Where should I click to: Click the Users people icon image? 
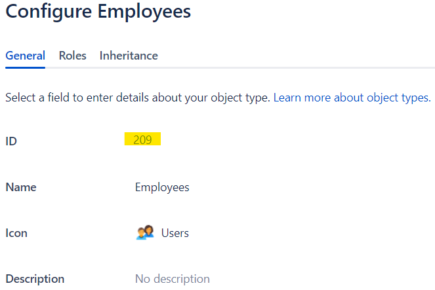[x=145, y=232]
